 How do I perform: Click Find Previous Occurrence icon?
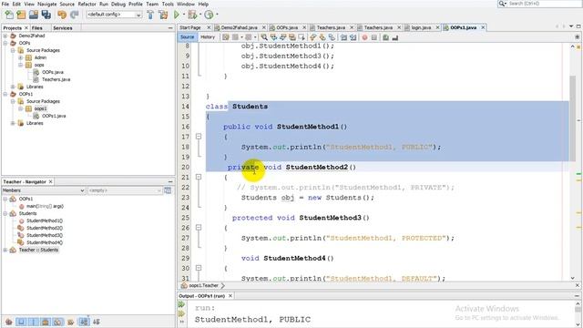273,37
